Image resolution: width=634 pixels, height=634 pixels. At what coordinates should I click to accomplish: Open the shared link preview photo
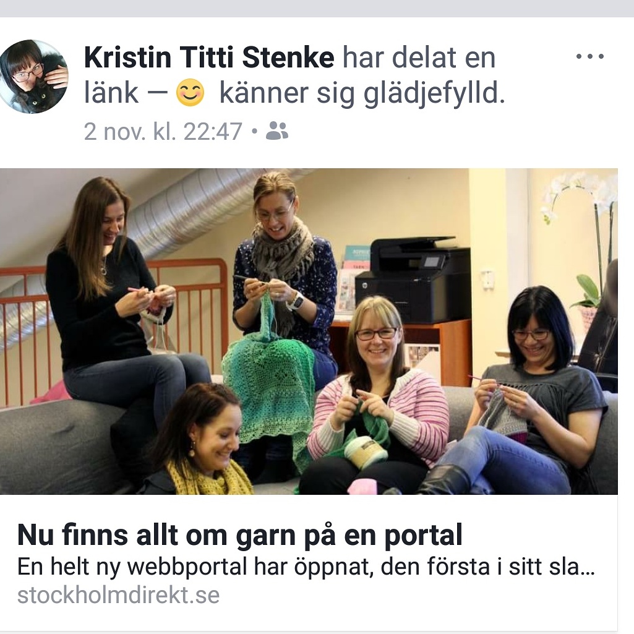[309, 331]
